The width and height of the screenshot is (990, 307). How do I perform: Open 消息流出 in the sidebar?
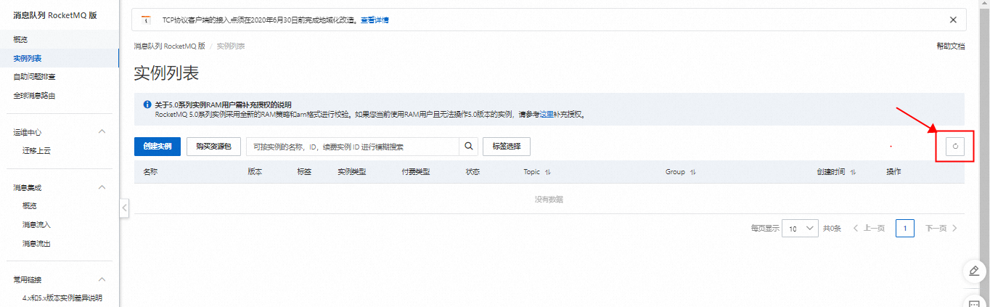pos(37,243)
